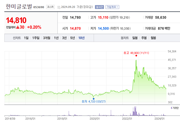
Task: Open the 주봉 candlestick chart
Action: click(144, 38)
